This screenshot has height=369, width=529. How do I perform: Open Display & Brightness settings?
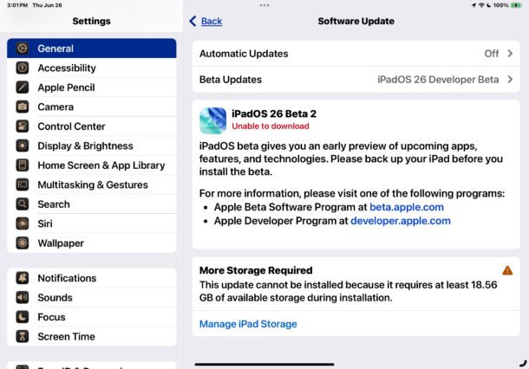coord(91,146)
